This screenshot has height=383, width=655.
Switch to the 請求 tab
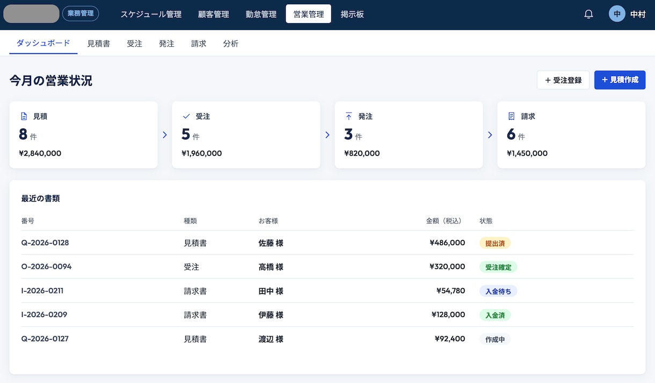point(199,44)
